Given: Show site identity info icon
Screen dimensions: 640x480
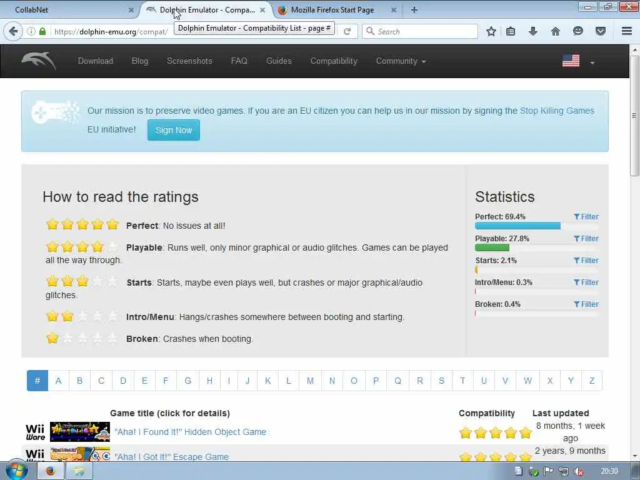Looking at the screenshot, I should coord(31,31).
